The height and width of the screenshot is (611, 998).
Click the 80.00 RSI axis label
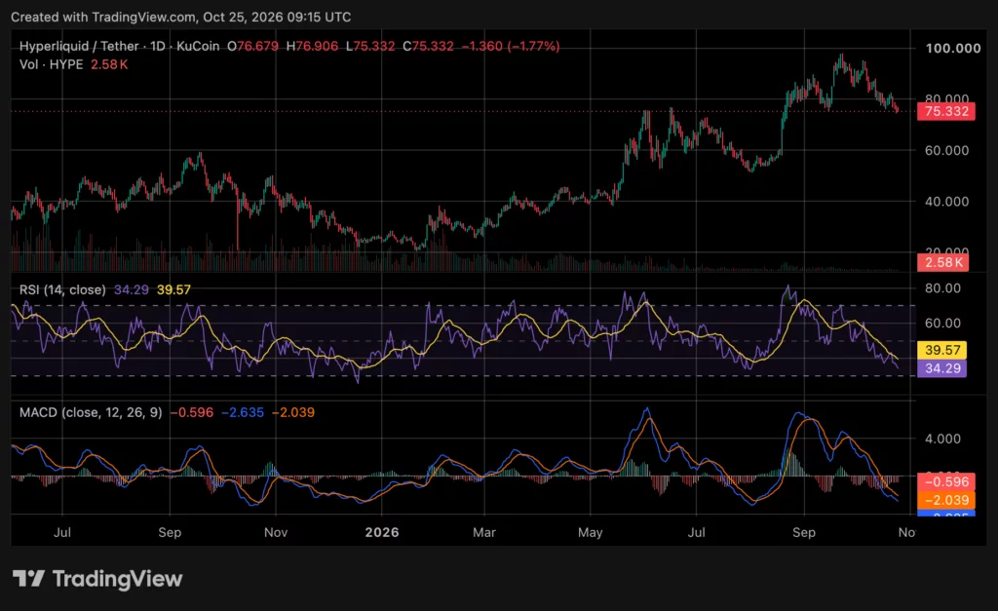click(942, 288)
